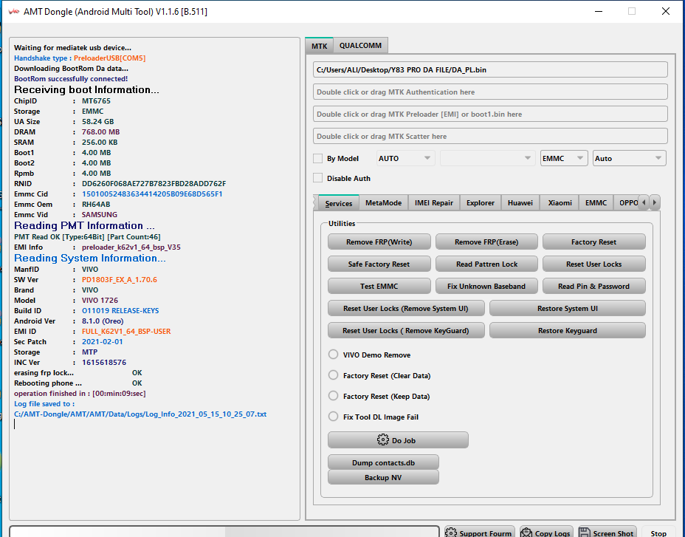The width and height of the screenshot is (685, 537).
Task: Click Fix Unknown Baseband button
Action: click(486, 286)
